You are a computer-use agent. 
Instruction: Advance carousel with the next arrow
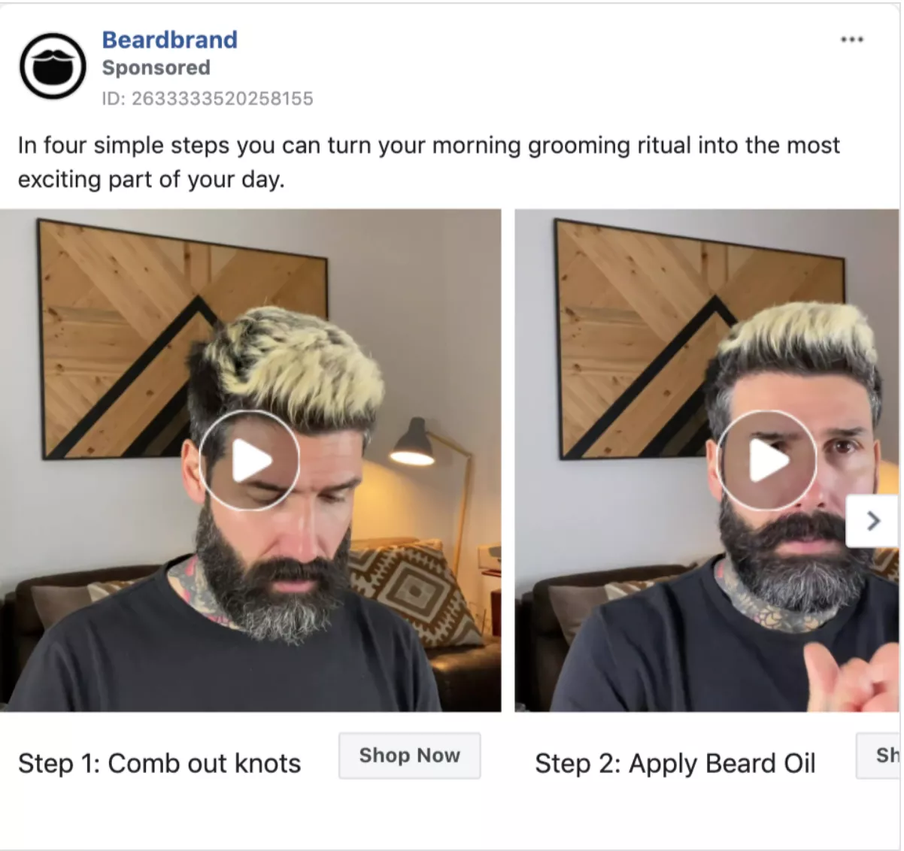pyautogui.click(x=872, y=520)
